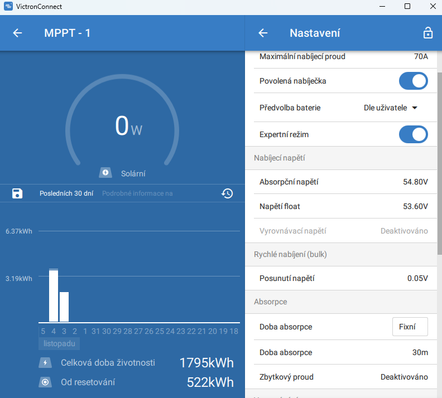Disable the Povolená nabíječka switch

click(413, 81)
